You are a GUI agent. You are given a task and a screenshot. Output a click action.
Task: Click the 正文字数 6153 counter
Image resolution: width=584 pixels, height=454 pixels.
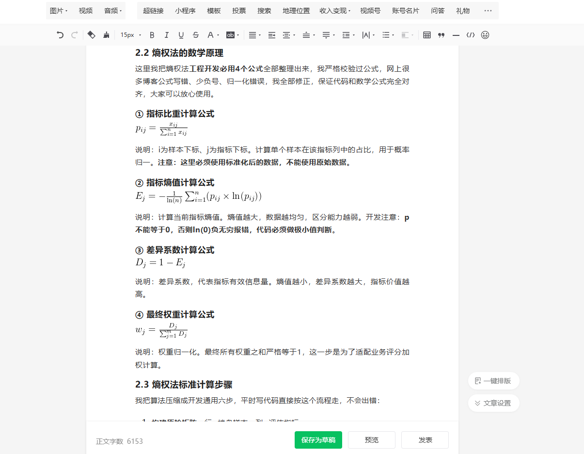coord(119,441)
